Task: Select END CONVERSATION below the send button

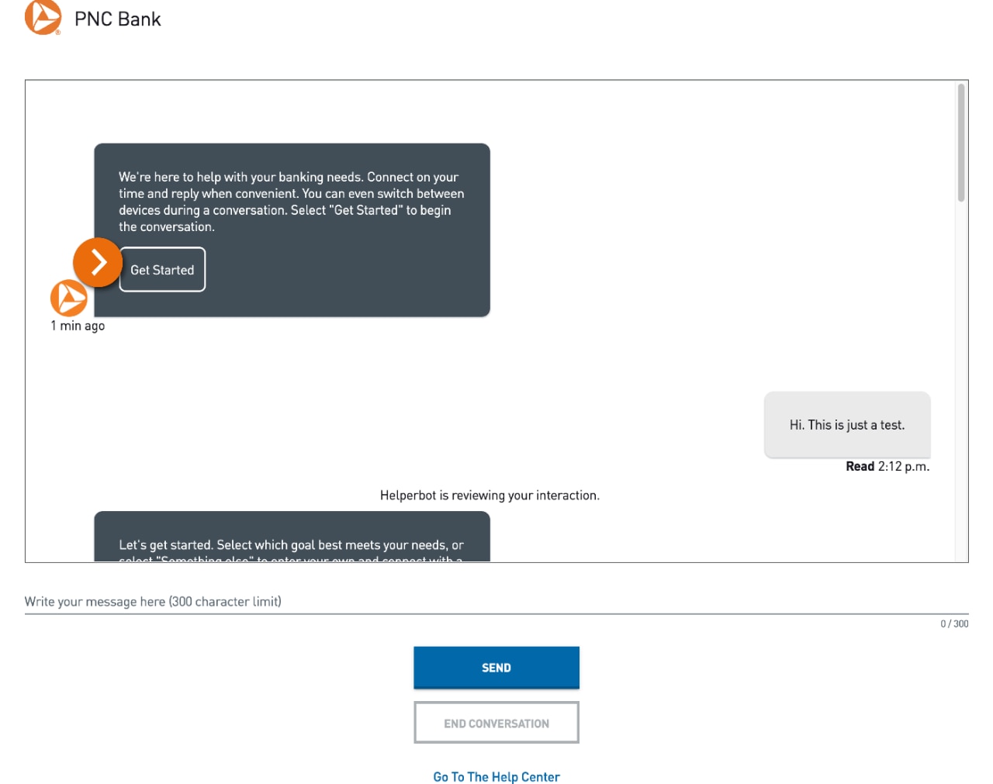Action: (x=496, y=722)
